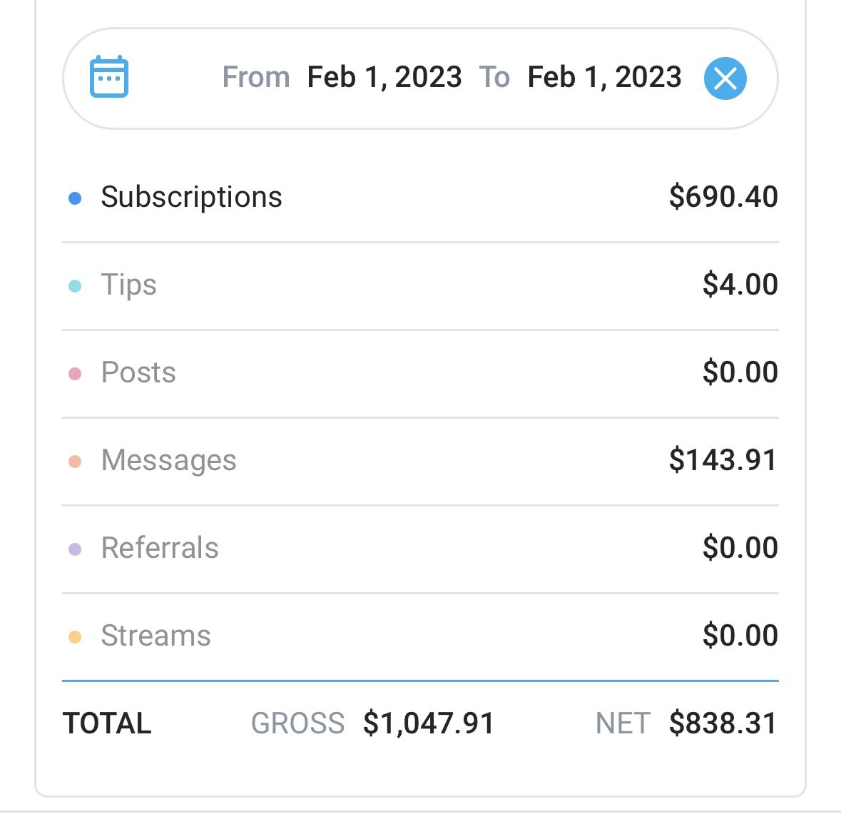
Task: Clear the date range with blue X
Action: pos(725,78)
